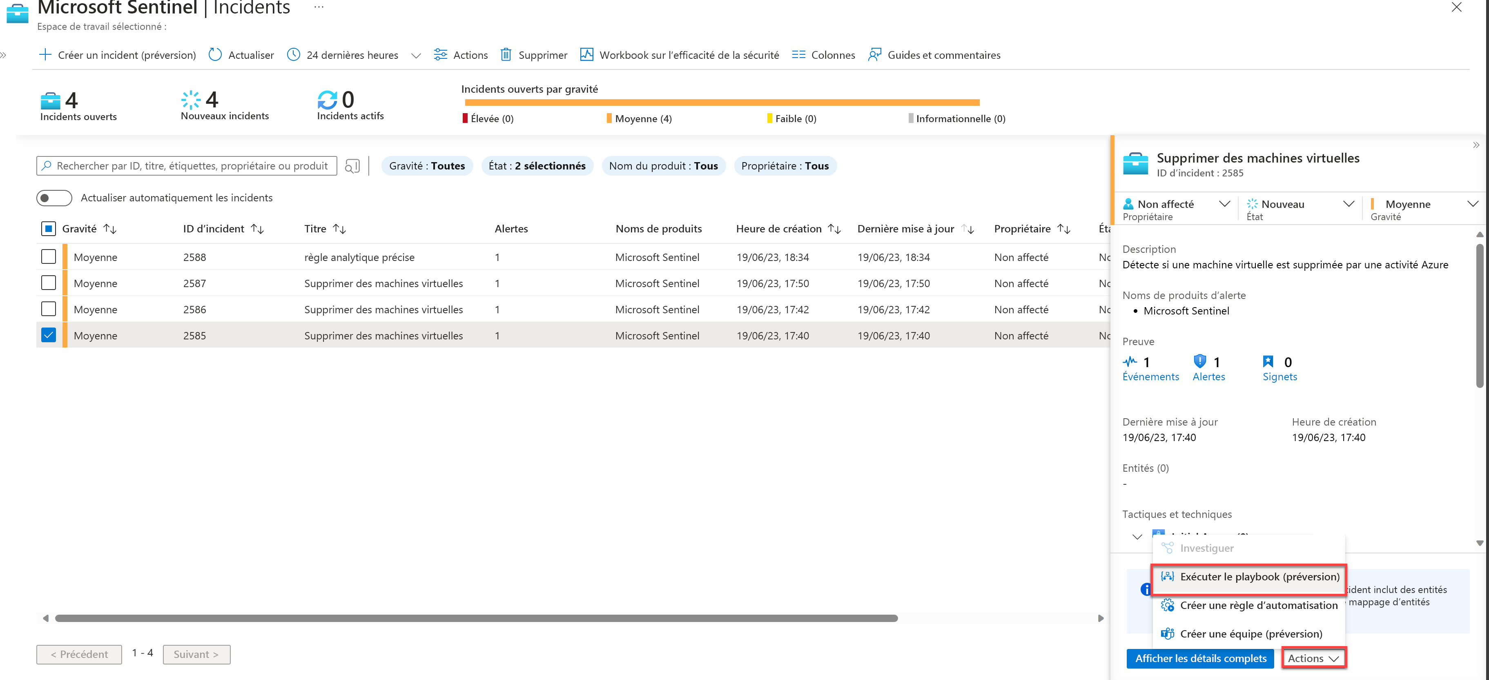Sort by Heure de création arrows
The width and height of the screenshot is (1489, 680).
click(x=835, y=229)
